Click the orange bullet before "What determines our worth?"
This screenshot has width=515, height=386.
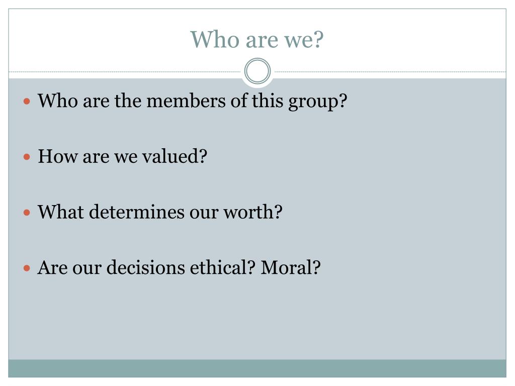click(27, 213)
